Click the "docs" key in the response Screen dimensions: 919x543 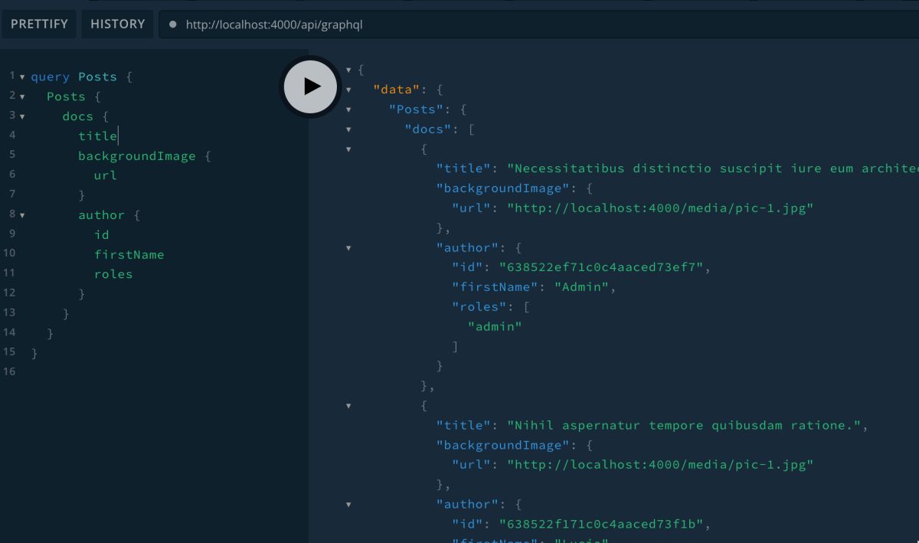pyautogui.click(x=428, y=129)
